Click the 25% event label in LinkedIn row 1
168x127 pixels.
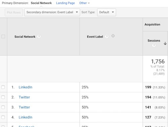[85, 87]
